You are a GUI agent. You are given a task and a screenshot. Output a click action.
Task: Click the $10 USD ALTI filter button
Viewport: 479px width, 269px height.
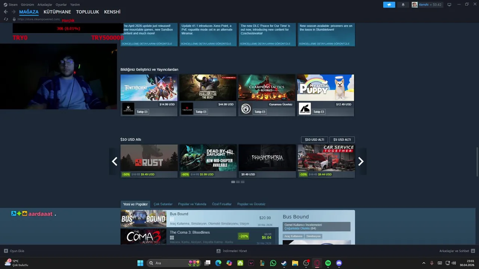(314, 140)
